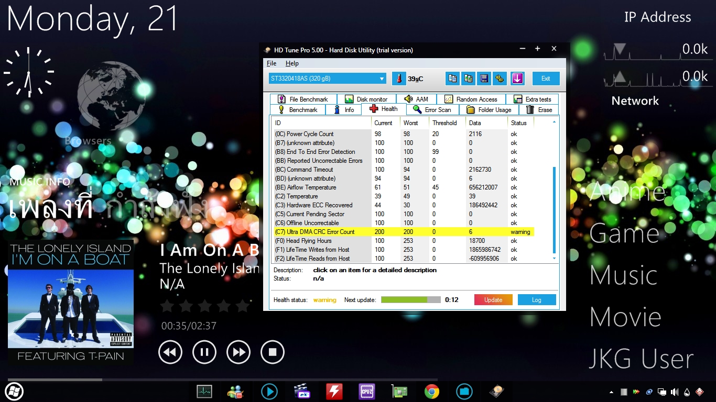The height and width of the screenshot is (402, 716).
Task: Open the blue circular folder icon in dock
Action: (464, 392)
